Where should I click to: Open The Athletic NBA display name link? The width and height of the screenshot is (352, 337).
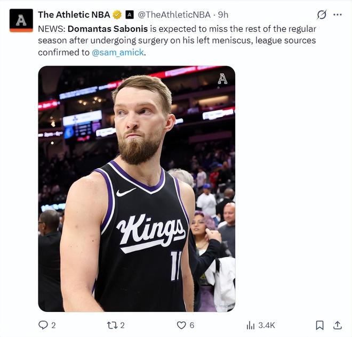tap(74, 15)
